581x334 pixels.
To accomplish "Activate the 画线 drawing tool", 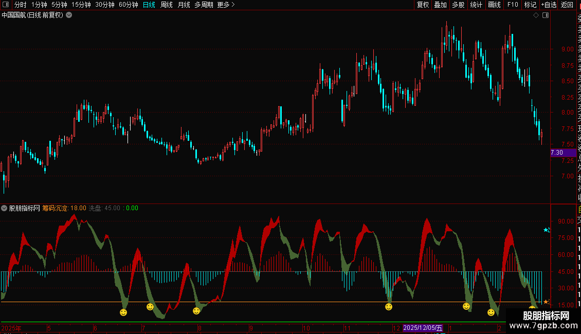I will [x=494, y=5].
